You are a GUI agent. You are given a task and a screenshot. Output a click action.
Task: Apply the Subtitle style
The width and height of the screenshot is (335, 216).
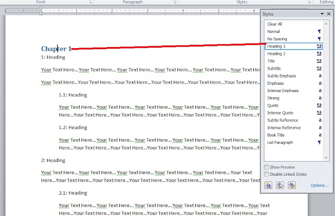pos(294,69)
